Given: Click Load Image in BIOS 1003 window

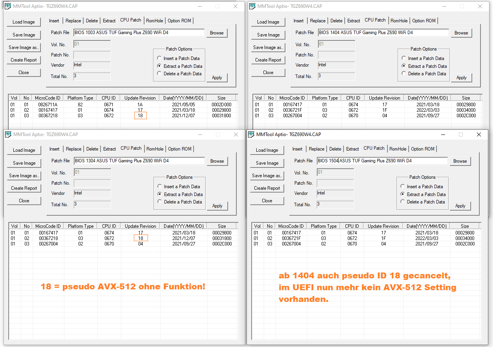Looking at the screenshot, I should [24, 22].
